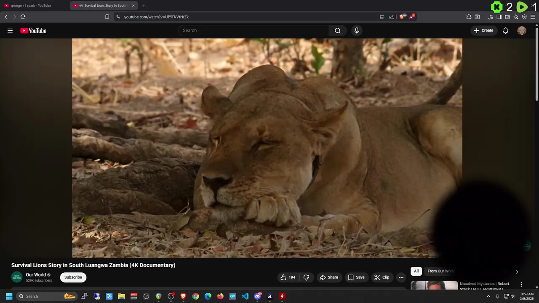539x303 pixels.
Task: Dislike the video with thumbs down
Action: tap(306, 277)
